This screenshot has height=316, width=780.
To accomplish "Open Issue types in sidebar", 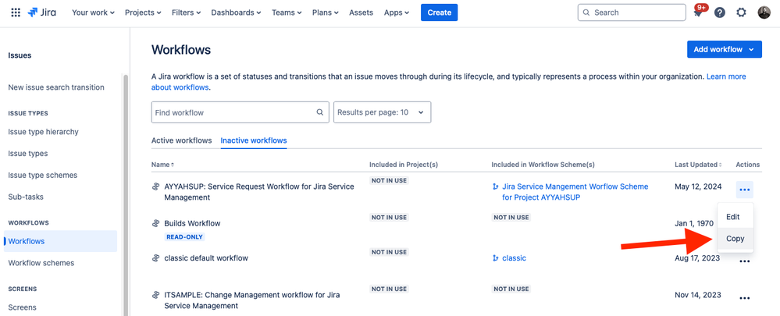I will tap(28, 154).
